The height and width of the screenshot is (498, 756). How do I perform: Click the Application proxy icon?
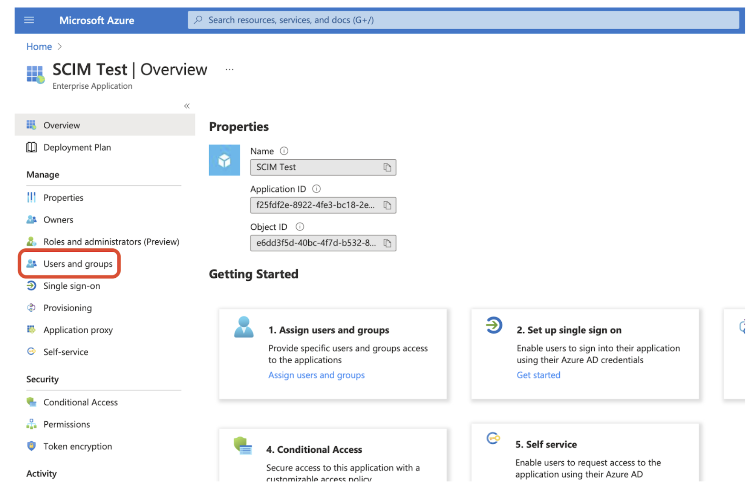(31, 329)
